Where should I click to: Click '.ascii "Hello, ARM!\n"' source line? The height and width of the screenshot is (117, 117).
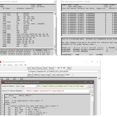click(x=20, y=96)
